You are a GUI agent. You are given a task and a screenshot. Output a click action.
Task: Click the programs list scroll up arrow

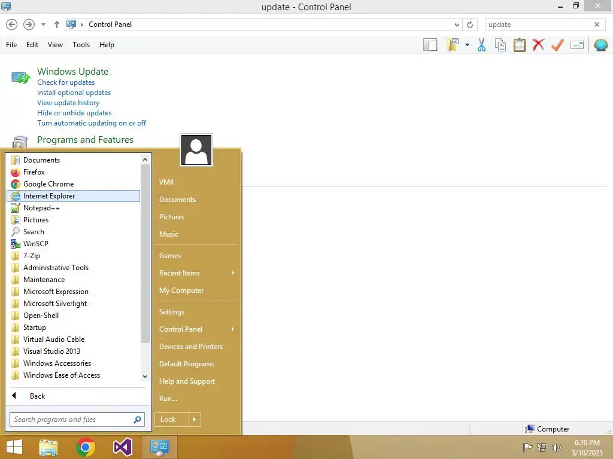click(x=145, y=160)
